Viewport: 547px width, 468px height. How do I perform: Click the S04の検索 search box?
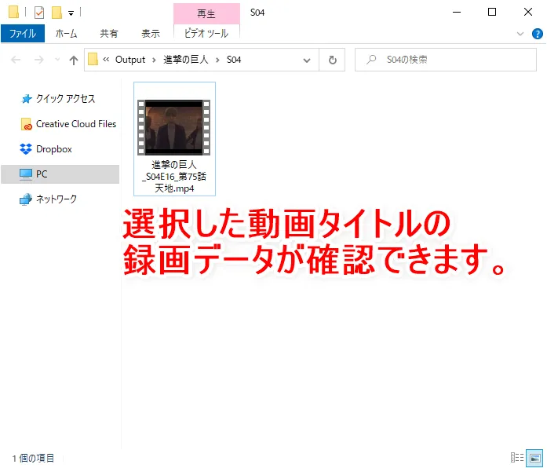coord(446,60)
